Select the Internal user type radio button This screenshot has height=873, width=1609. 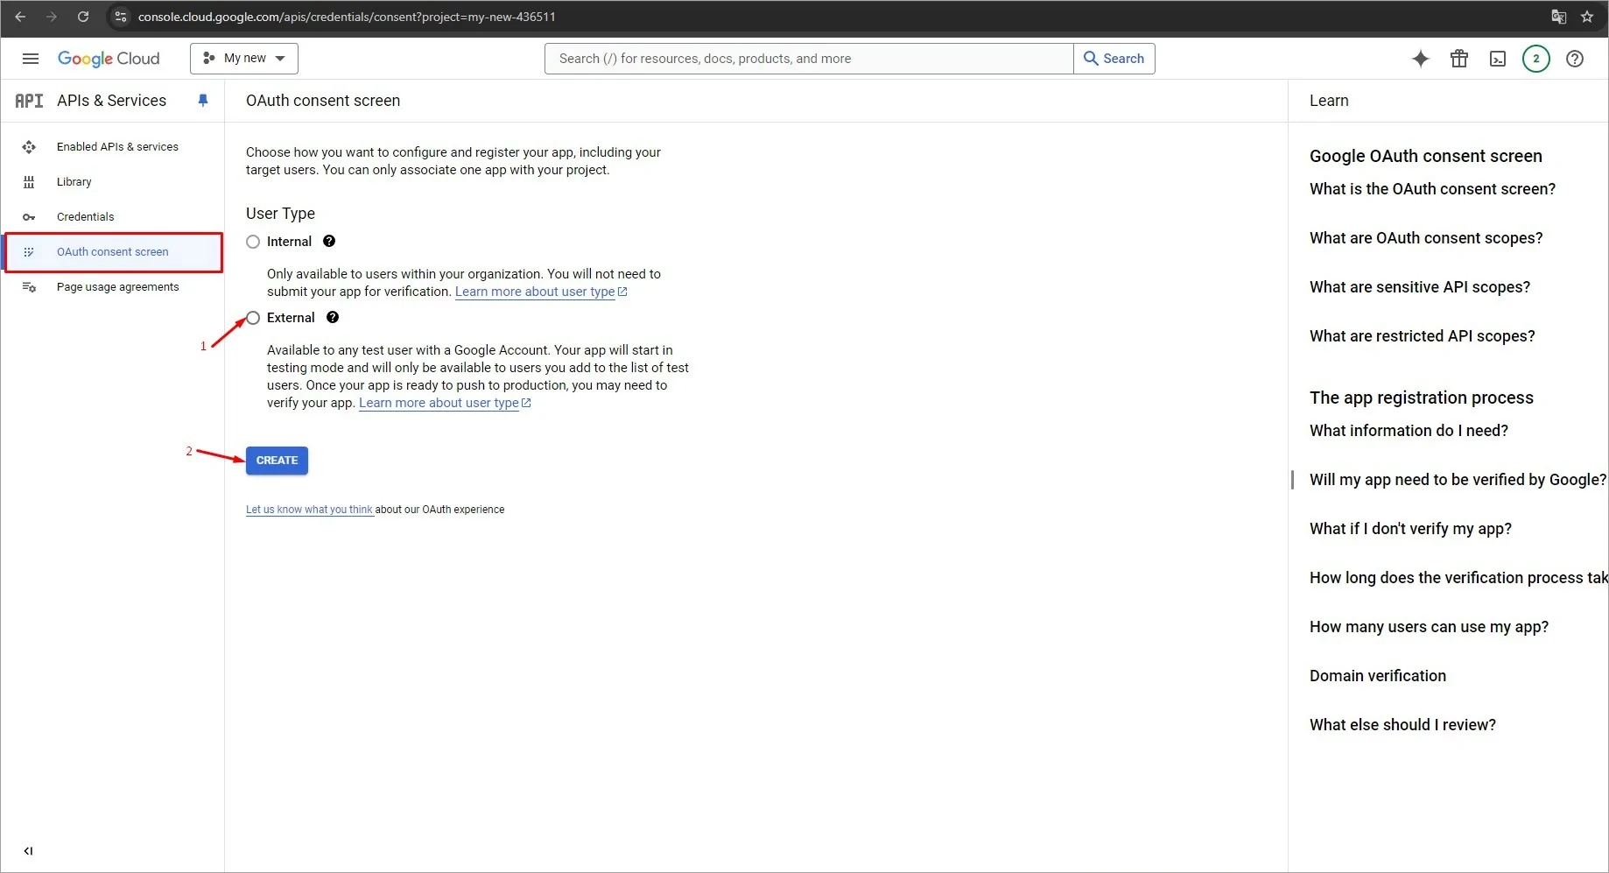tap(253, 242)
